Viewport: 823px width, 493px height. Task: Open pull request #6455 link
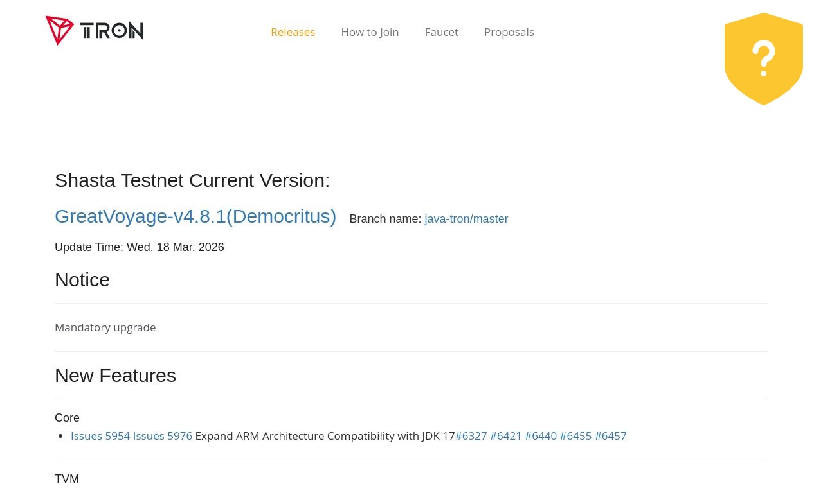tap(575, 436)
